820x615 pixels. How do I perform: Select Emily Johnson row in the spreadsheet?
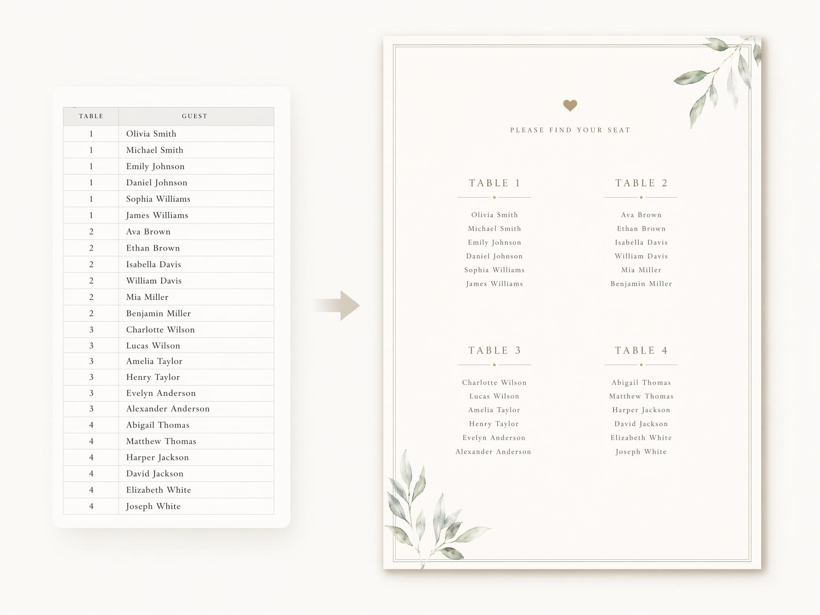point(169,166)
